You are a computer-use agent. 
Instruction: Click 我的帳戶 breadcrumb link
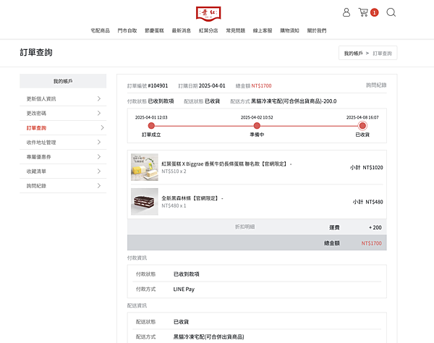pos(353,53)
